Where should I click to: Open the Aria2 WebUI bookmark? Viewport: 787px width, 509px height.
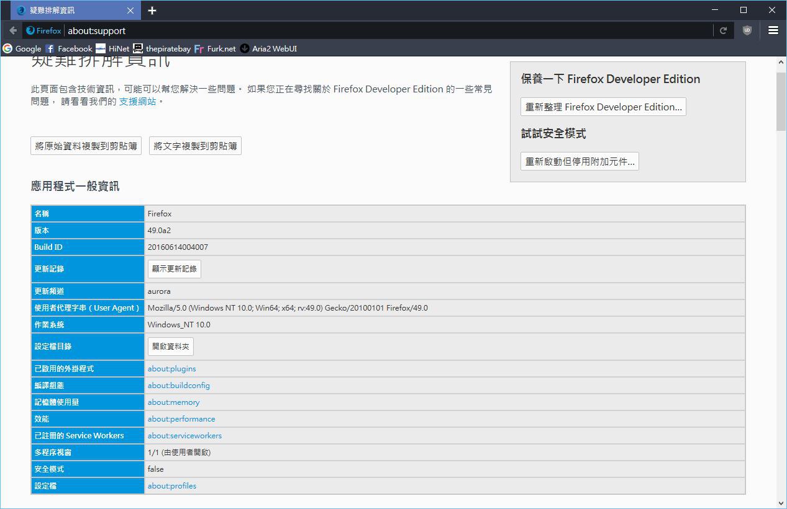pyautogui.click(x=268, y=48)
